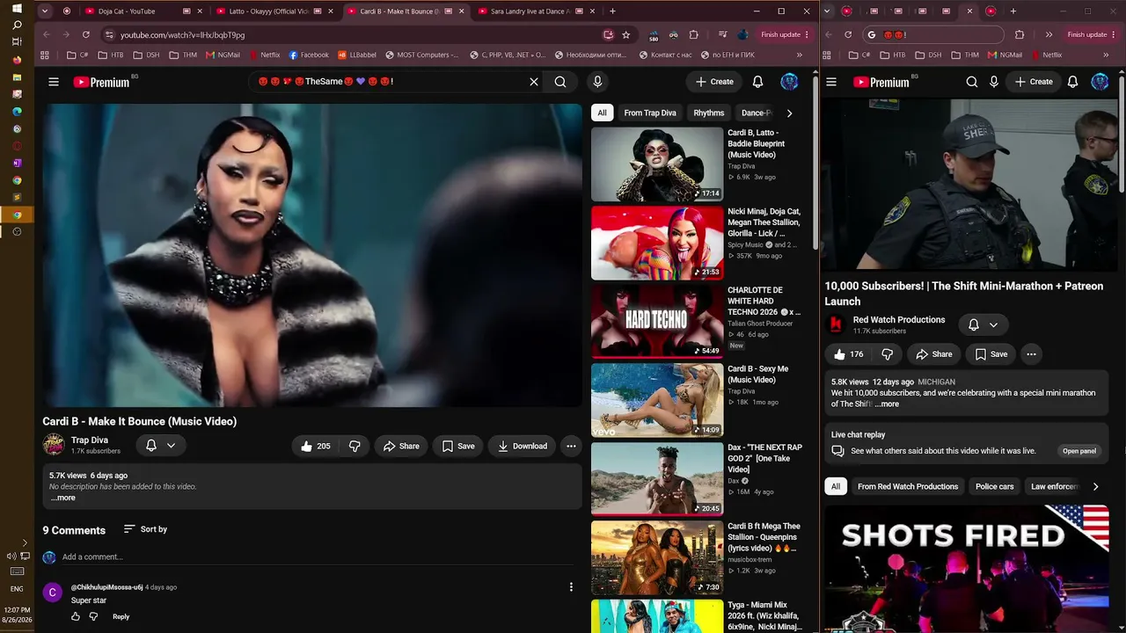This screenshot has width=1126, height=633.
Task: Open Firefox from the taskbar
Action: tap(17, 60)
